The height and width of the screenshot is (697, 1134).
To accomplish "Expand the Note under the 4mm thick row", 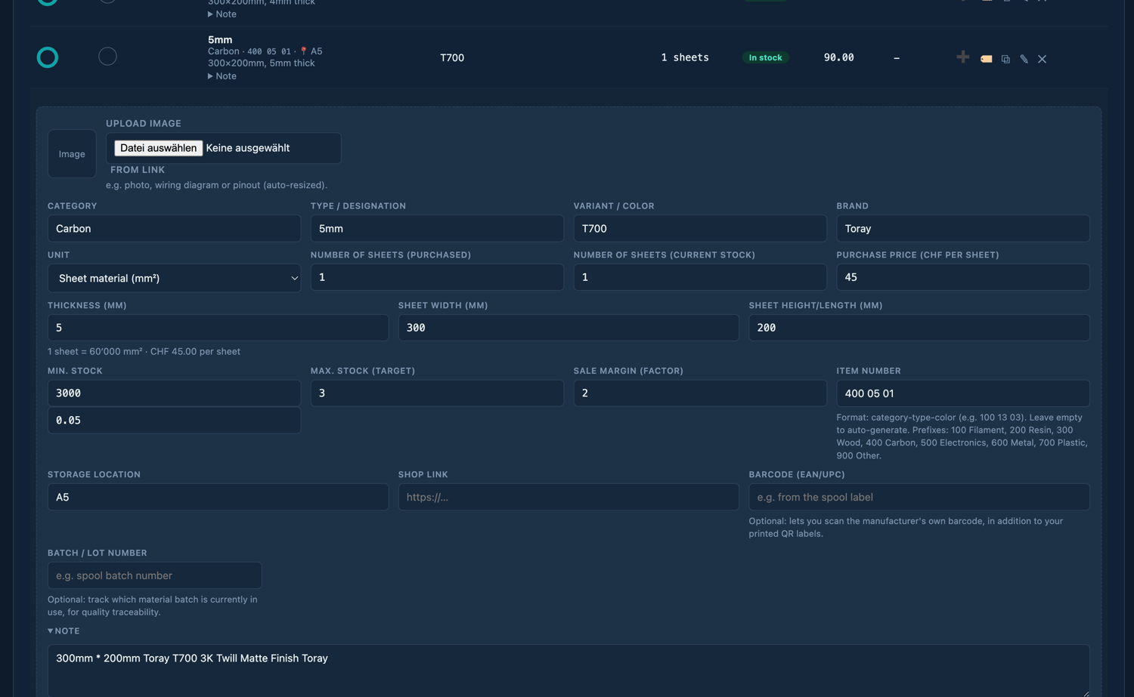I will (x=222, y=14).
